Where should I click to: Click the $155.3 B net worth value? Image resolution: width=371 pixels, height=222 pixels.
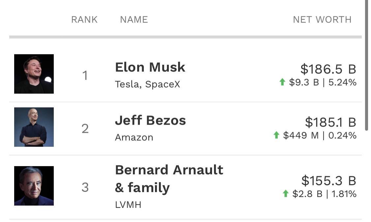point(329,181)
